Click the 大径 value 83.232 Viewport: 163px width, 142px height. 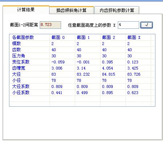click(x=83, y=74)
